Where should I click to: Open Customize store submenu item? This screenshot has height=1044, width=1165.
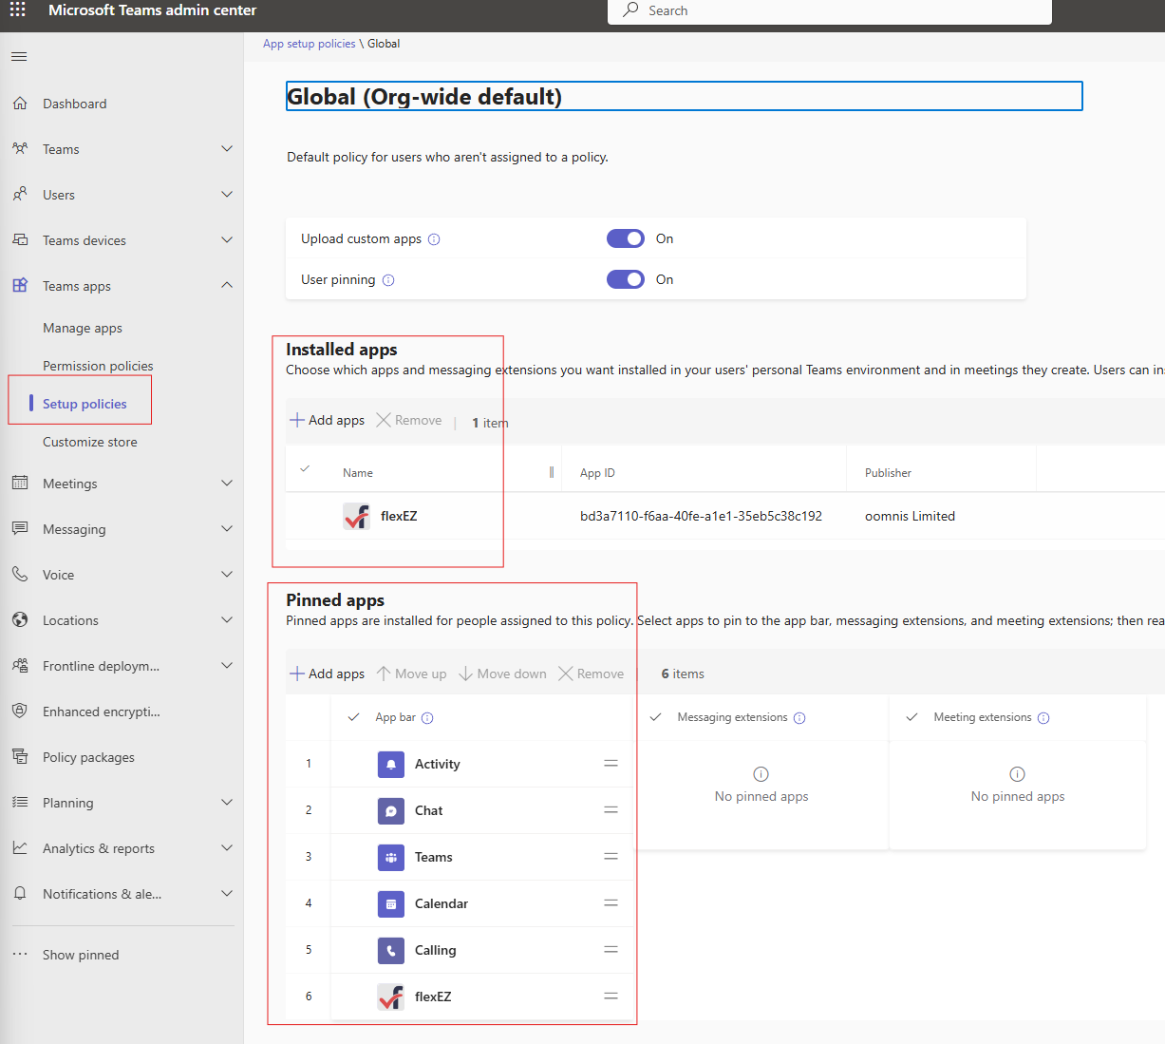[90, 442]
